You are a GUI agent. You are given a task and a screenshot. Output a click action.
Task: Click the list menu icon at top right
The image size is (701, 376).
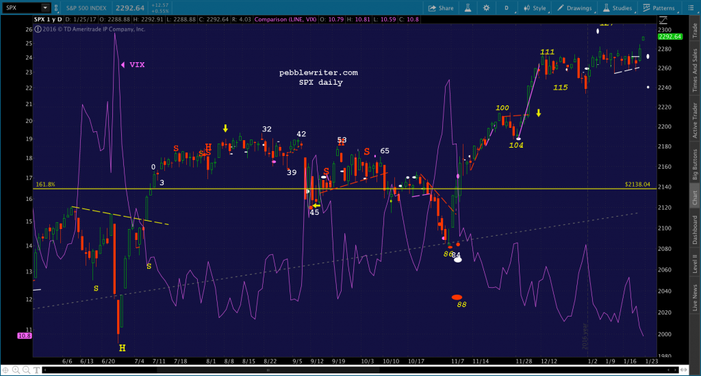click(x=691, y=8)
